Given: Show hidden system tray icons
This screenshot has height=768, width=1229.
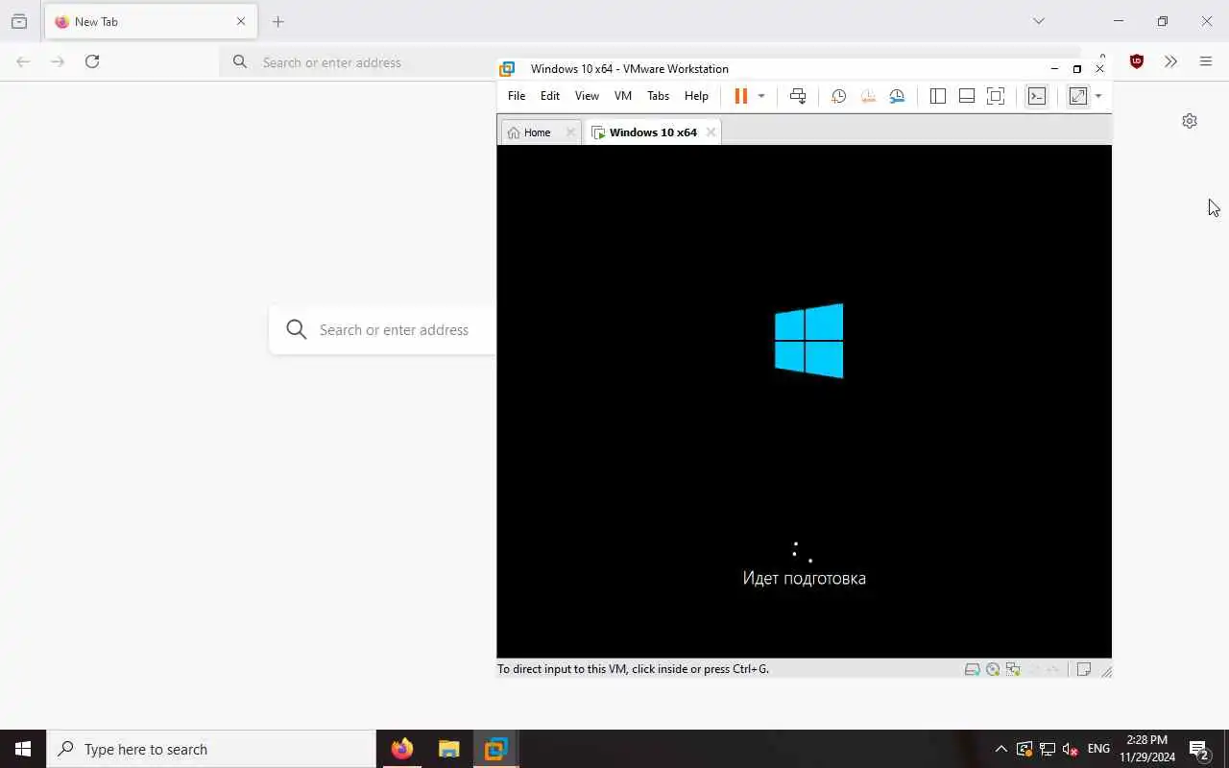Looking at the screenshot, I should point(1000,749).
